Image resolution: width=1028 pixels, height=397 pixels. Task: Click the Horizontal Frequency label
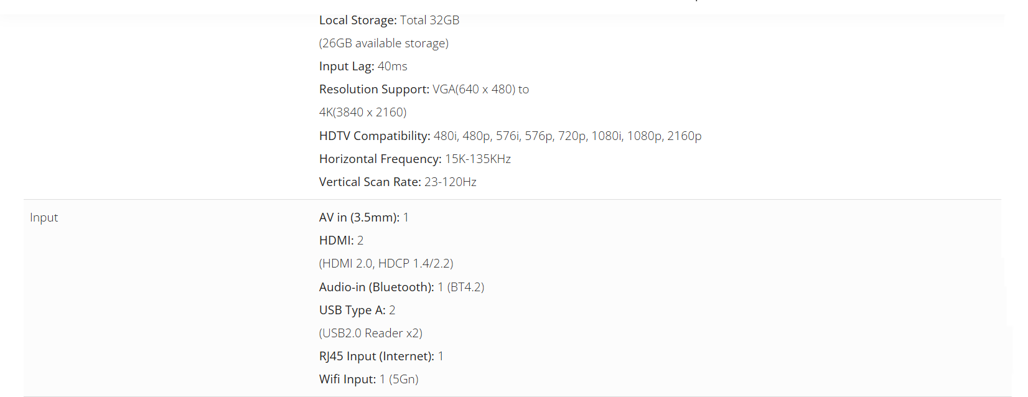380,159
